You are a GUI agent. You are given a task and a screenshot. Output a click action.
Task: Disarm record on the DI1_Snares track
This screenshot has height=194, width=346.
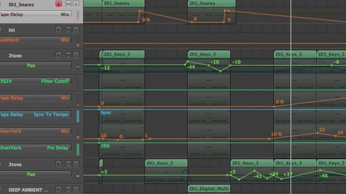(x=58, y=4)
